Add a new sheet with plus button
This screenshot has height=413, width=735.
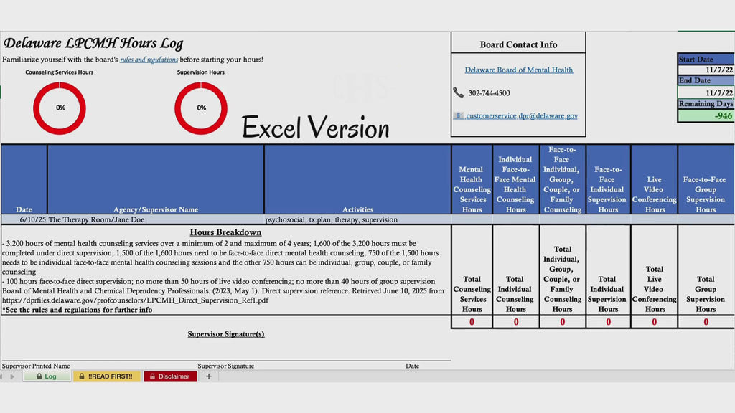click(209, 376)
